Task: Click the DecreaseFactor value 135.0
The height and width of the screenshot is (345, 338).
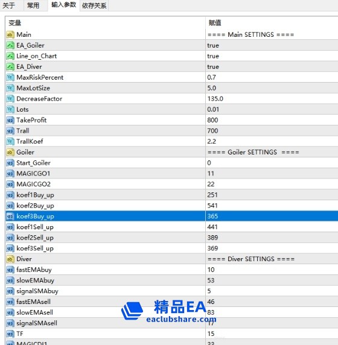Action: [x=215, y=99]
